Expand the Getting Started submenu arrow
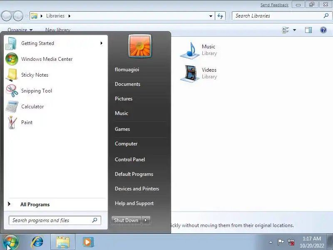Image resolution: width=333 pixels, height=250 pixels. (102, 43)
